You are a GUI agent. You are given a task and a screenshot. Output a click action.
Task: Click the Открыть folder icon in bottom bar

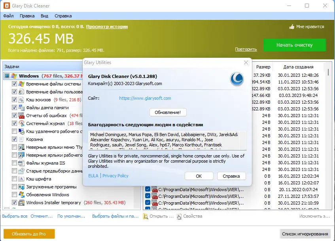point(146,216)
